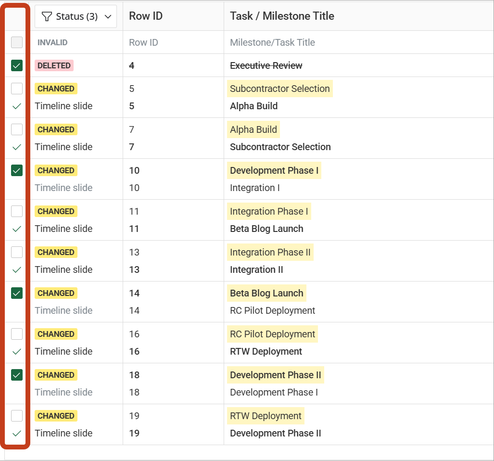Click the CHANGED badge on row 10
This screenshot has height=461, width=494.
coord(56,170)
